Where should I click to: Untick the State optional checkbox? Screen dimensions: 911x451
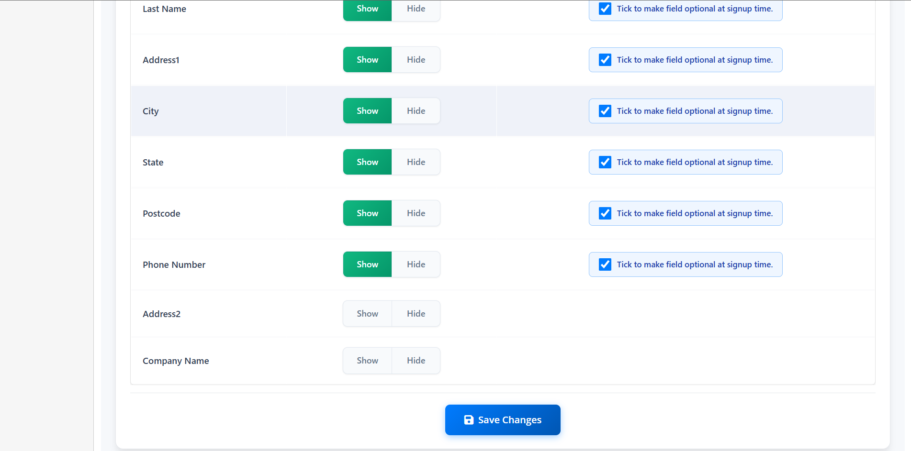[605, 162]
